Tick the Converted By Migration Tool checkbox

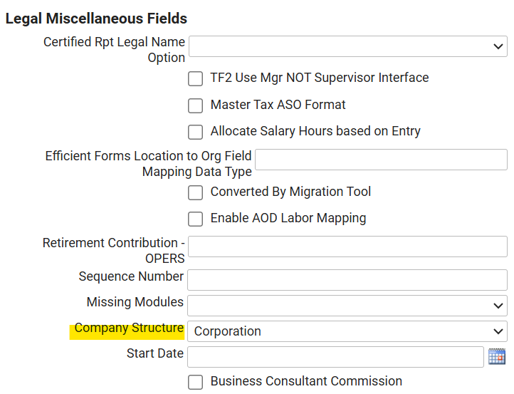pos(195,192)
